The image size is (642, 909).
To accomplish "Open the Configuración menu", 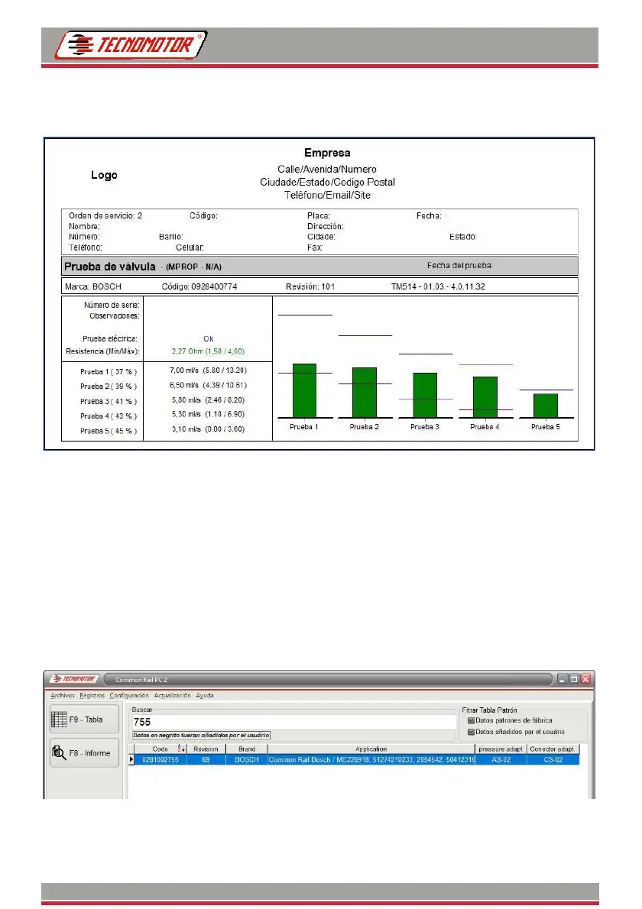I will (129, 696).
